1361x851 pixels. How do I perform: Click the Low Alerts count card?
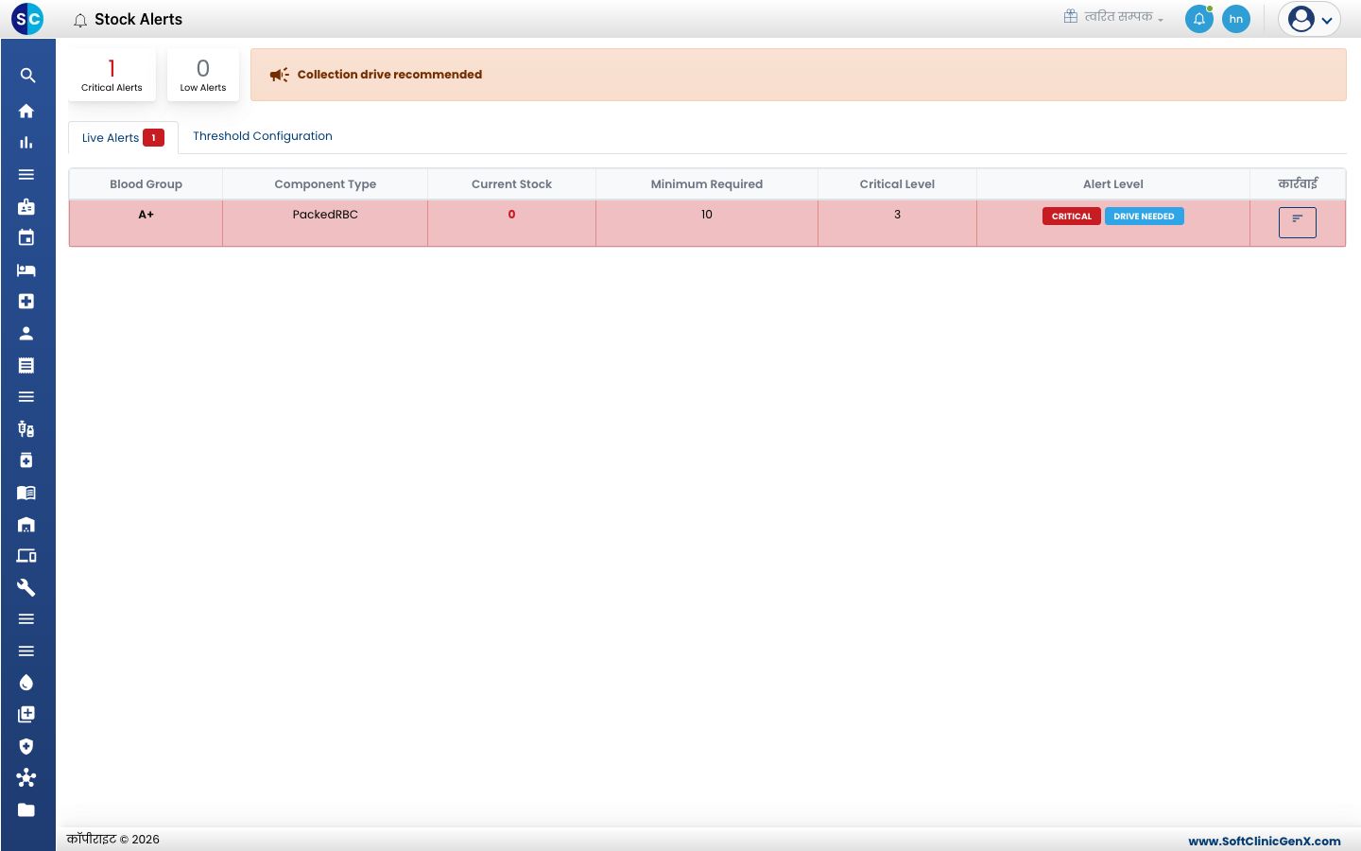tap(203, 75)
